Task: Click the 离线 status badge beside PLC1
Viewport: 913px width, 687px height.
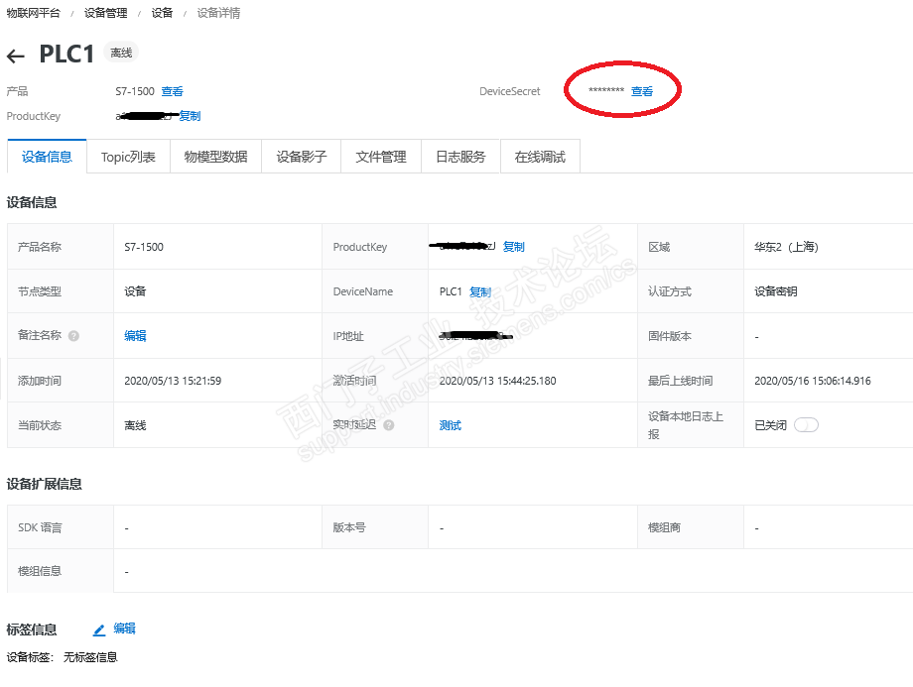Action: 121,53
